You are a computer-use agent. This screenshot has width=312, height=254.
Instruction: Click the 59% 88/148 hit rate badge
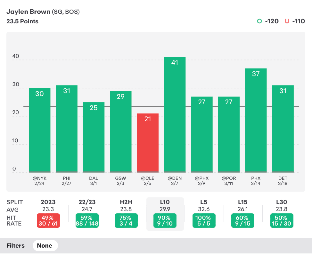87,221
